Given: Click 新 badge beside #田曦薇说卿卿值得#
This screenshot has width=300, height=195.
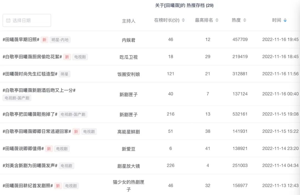Looking at the screenshot, I should coord(49,149).
